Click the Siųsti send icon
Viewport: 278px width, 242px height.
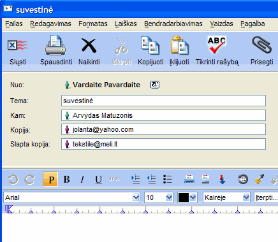point(18,45)
